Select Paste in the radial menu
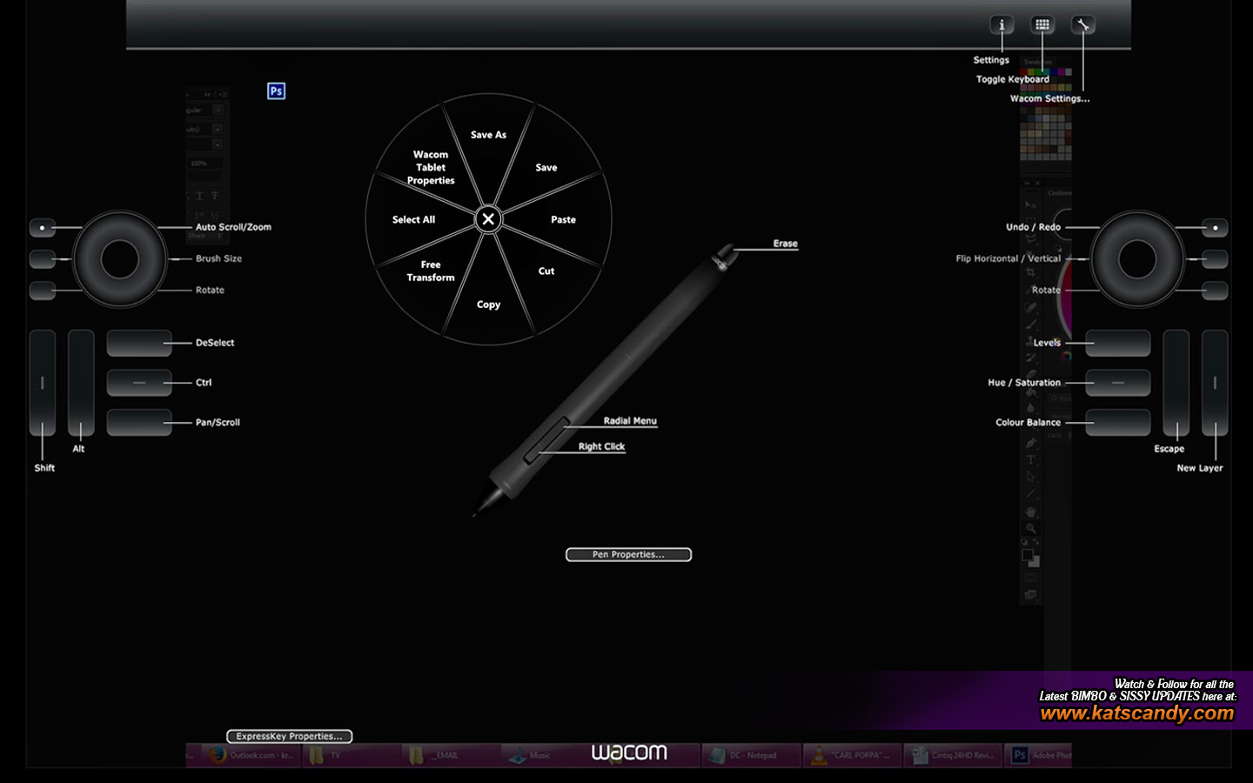 point(563,219)
